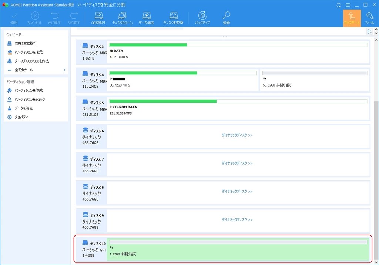379x265 pixels.
Task: Open ダイナミックディスク >> link for ディスク7
Action: tap(237, 164)
